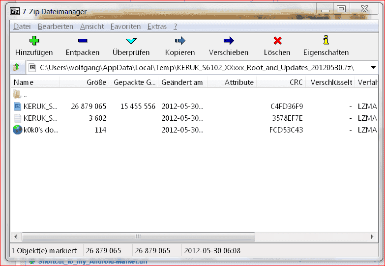Sort by the Name column header
The width and height of the screenshot is (385, 266).
coord(35,82)
